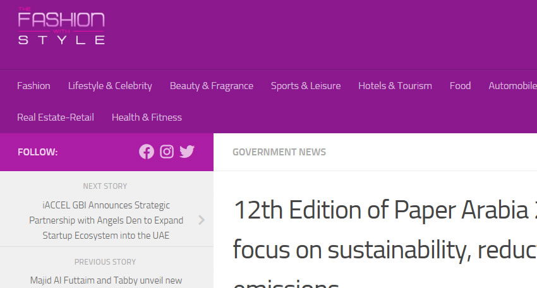Select the Food menu item
The image size is (537, 288).
click(461, 86)
